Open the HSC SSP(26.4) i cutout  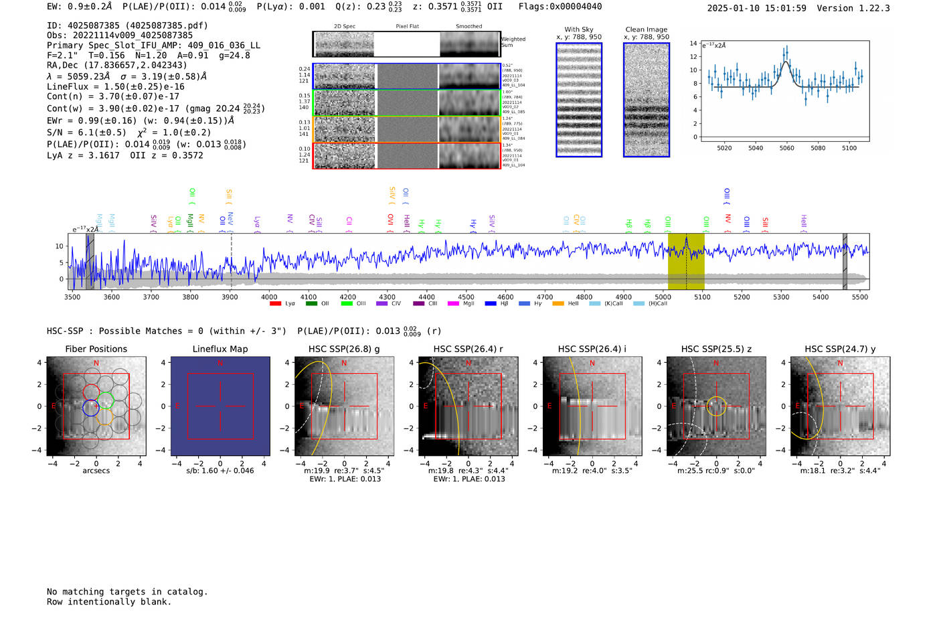click(592, 406)
